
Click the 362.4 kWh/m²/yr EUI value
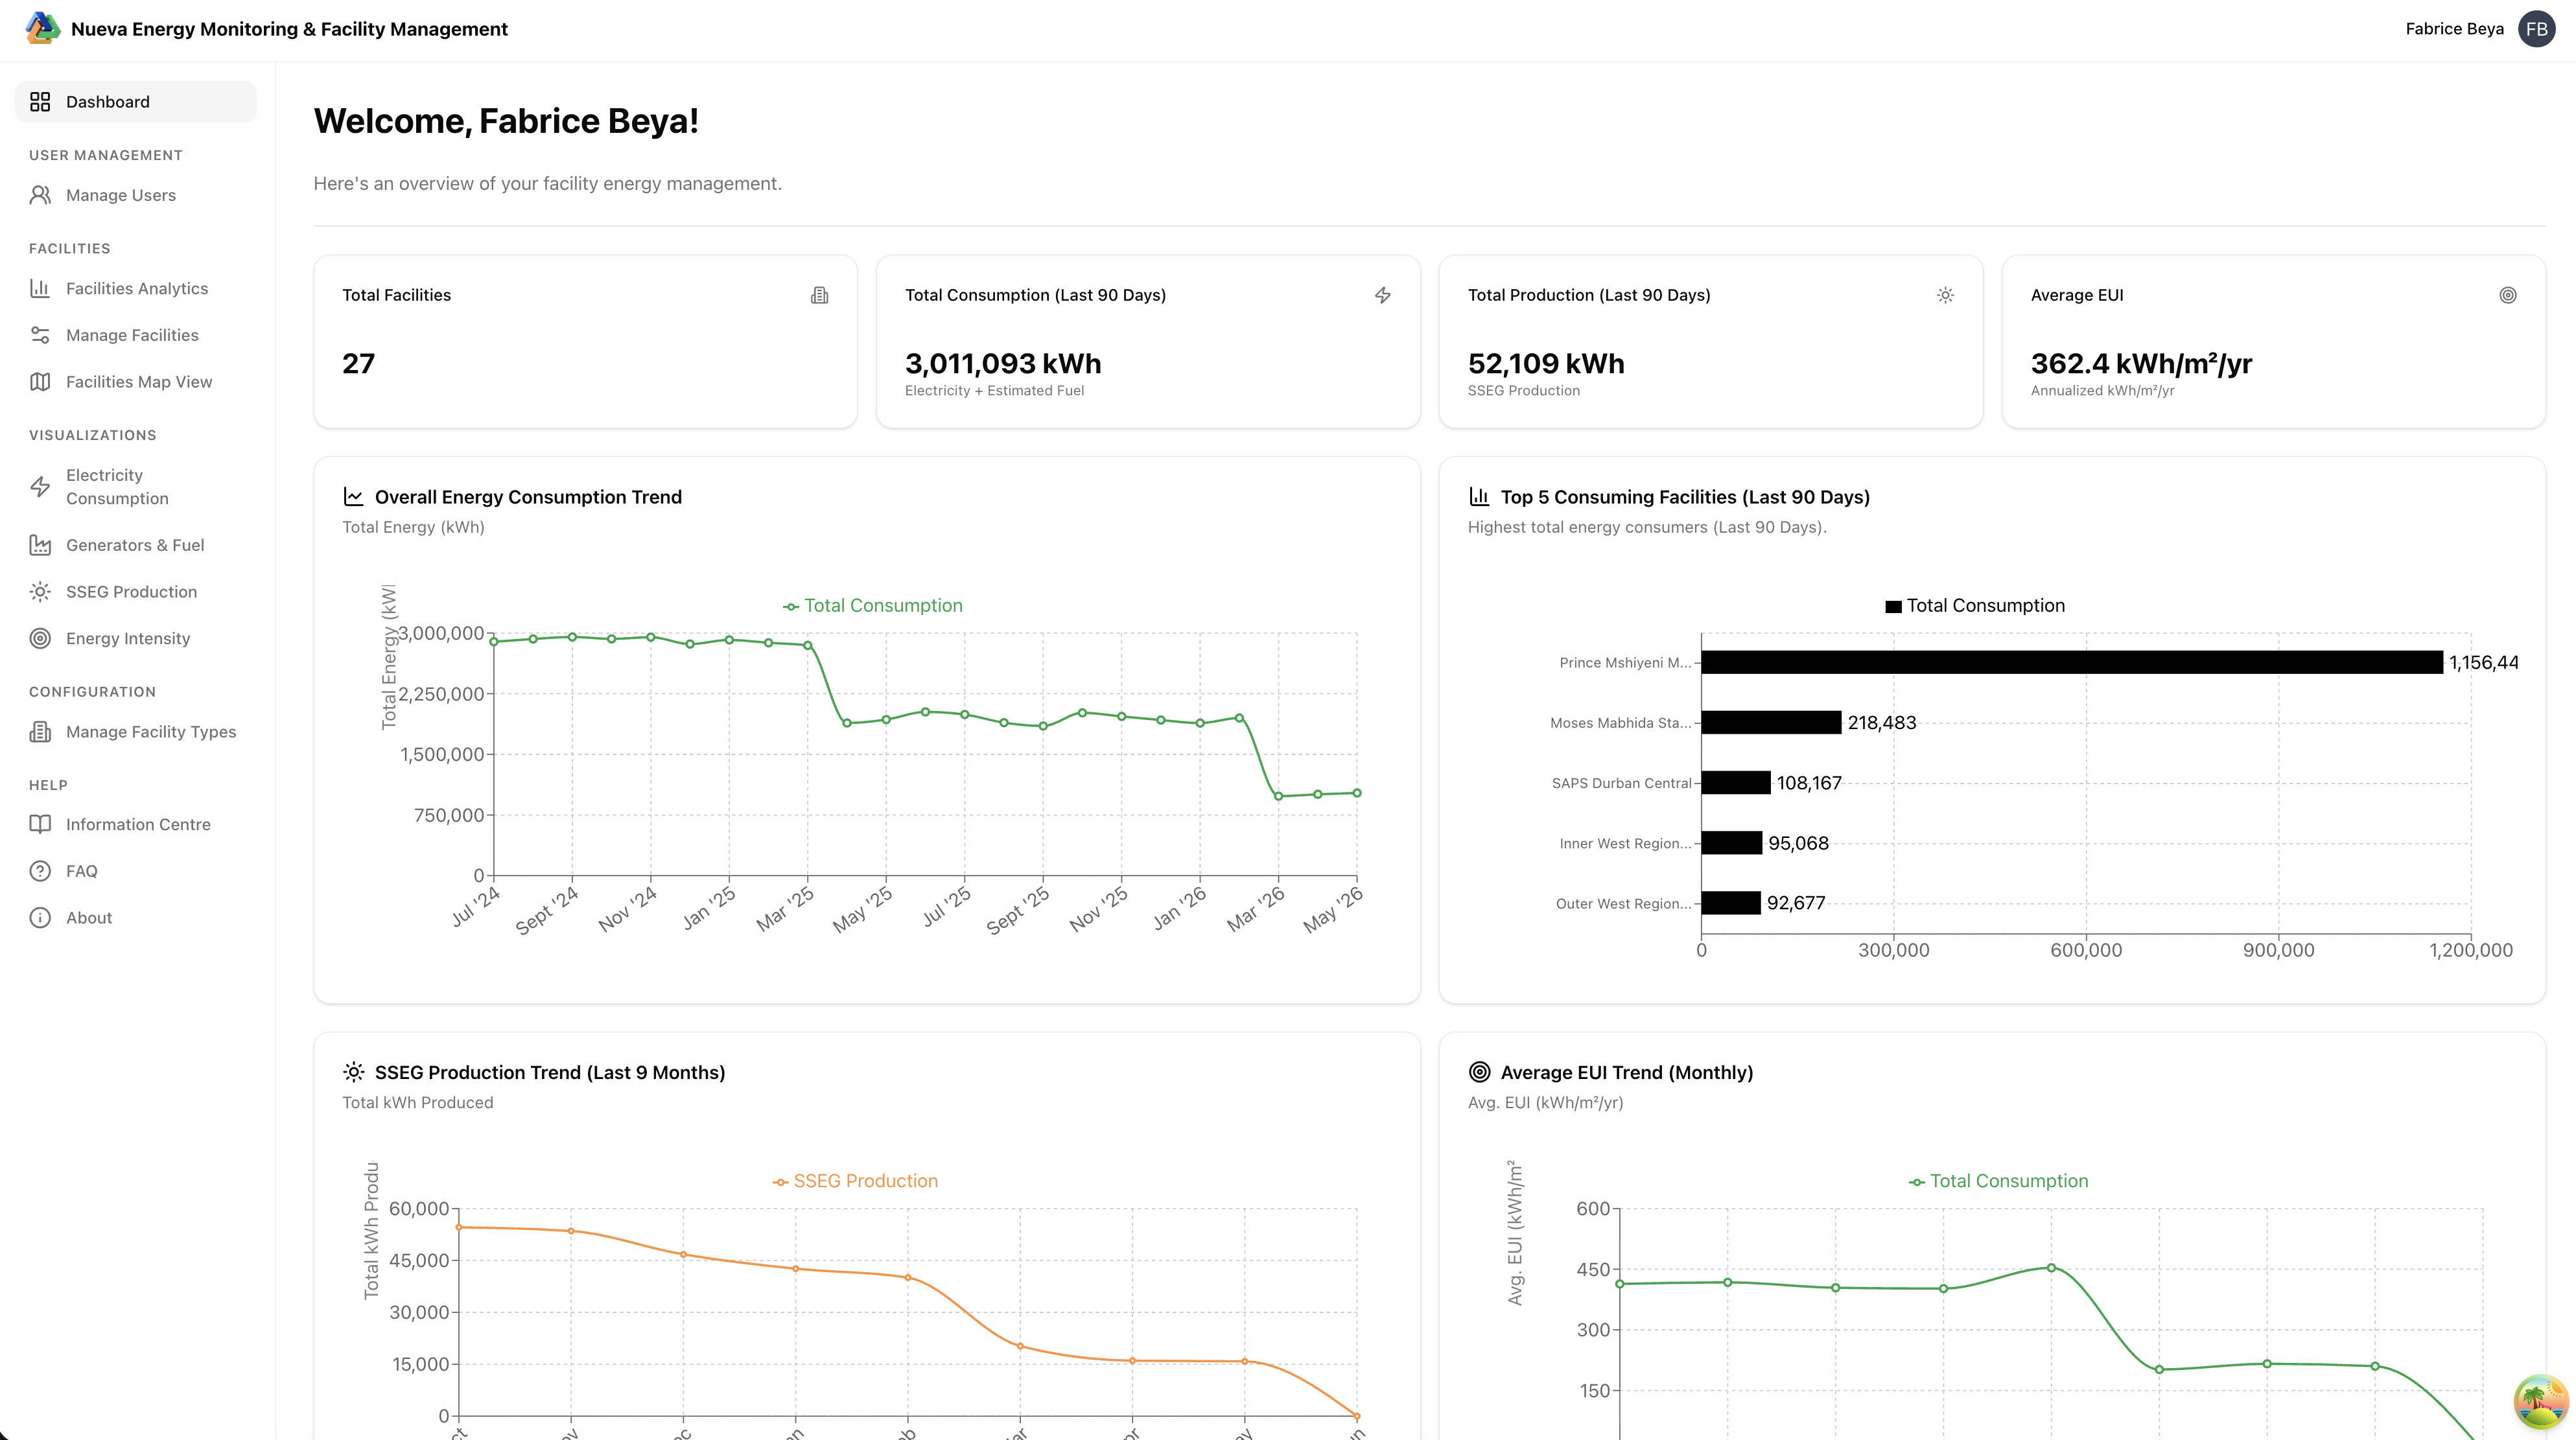pos(2141,363)
